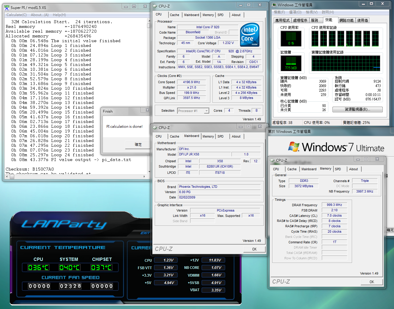The width and height of the screenshot is (394, 309).
Task: Click the BIOS date 02/02/2009
Action: [x=219, y=197]
